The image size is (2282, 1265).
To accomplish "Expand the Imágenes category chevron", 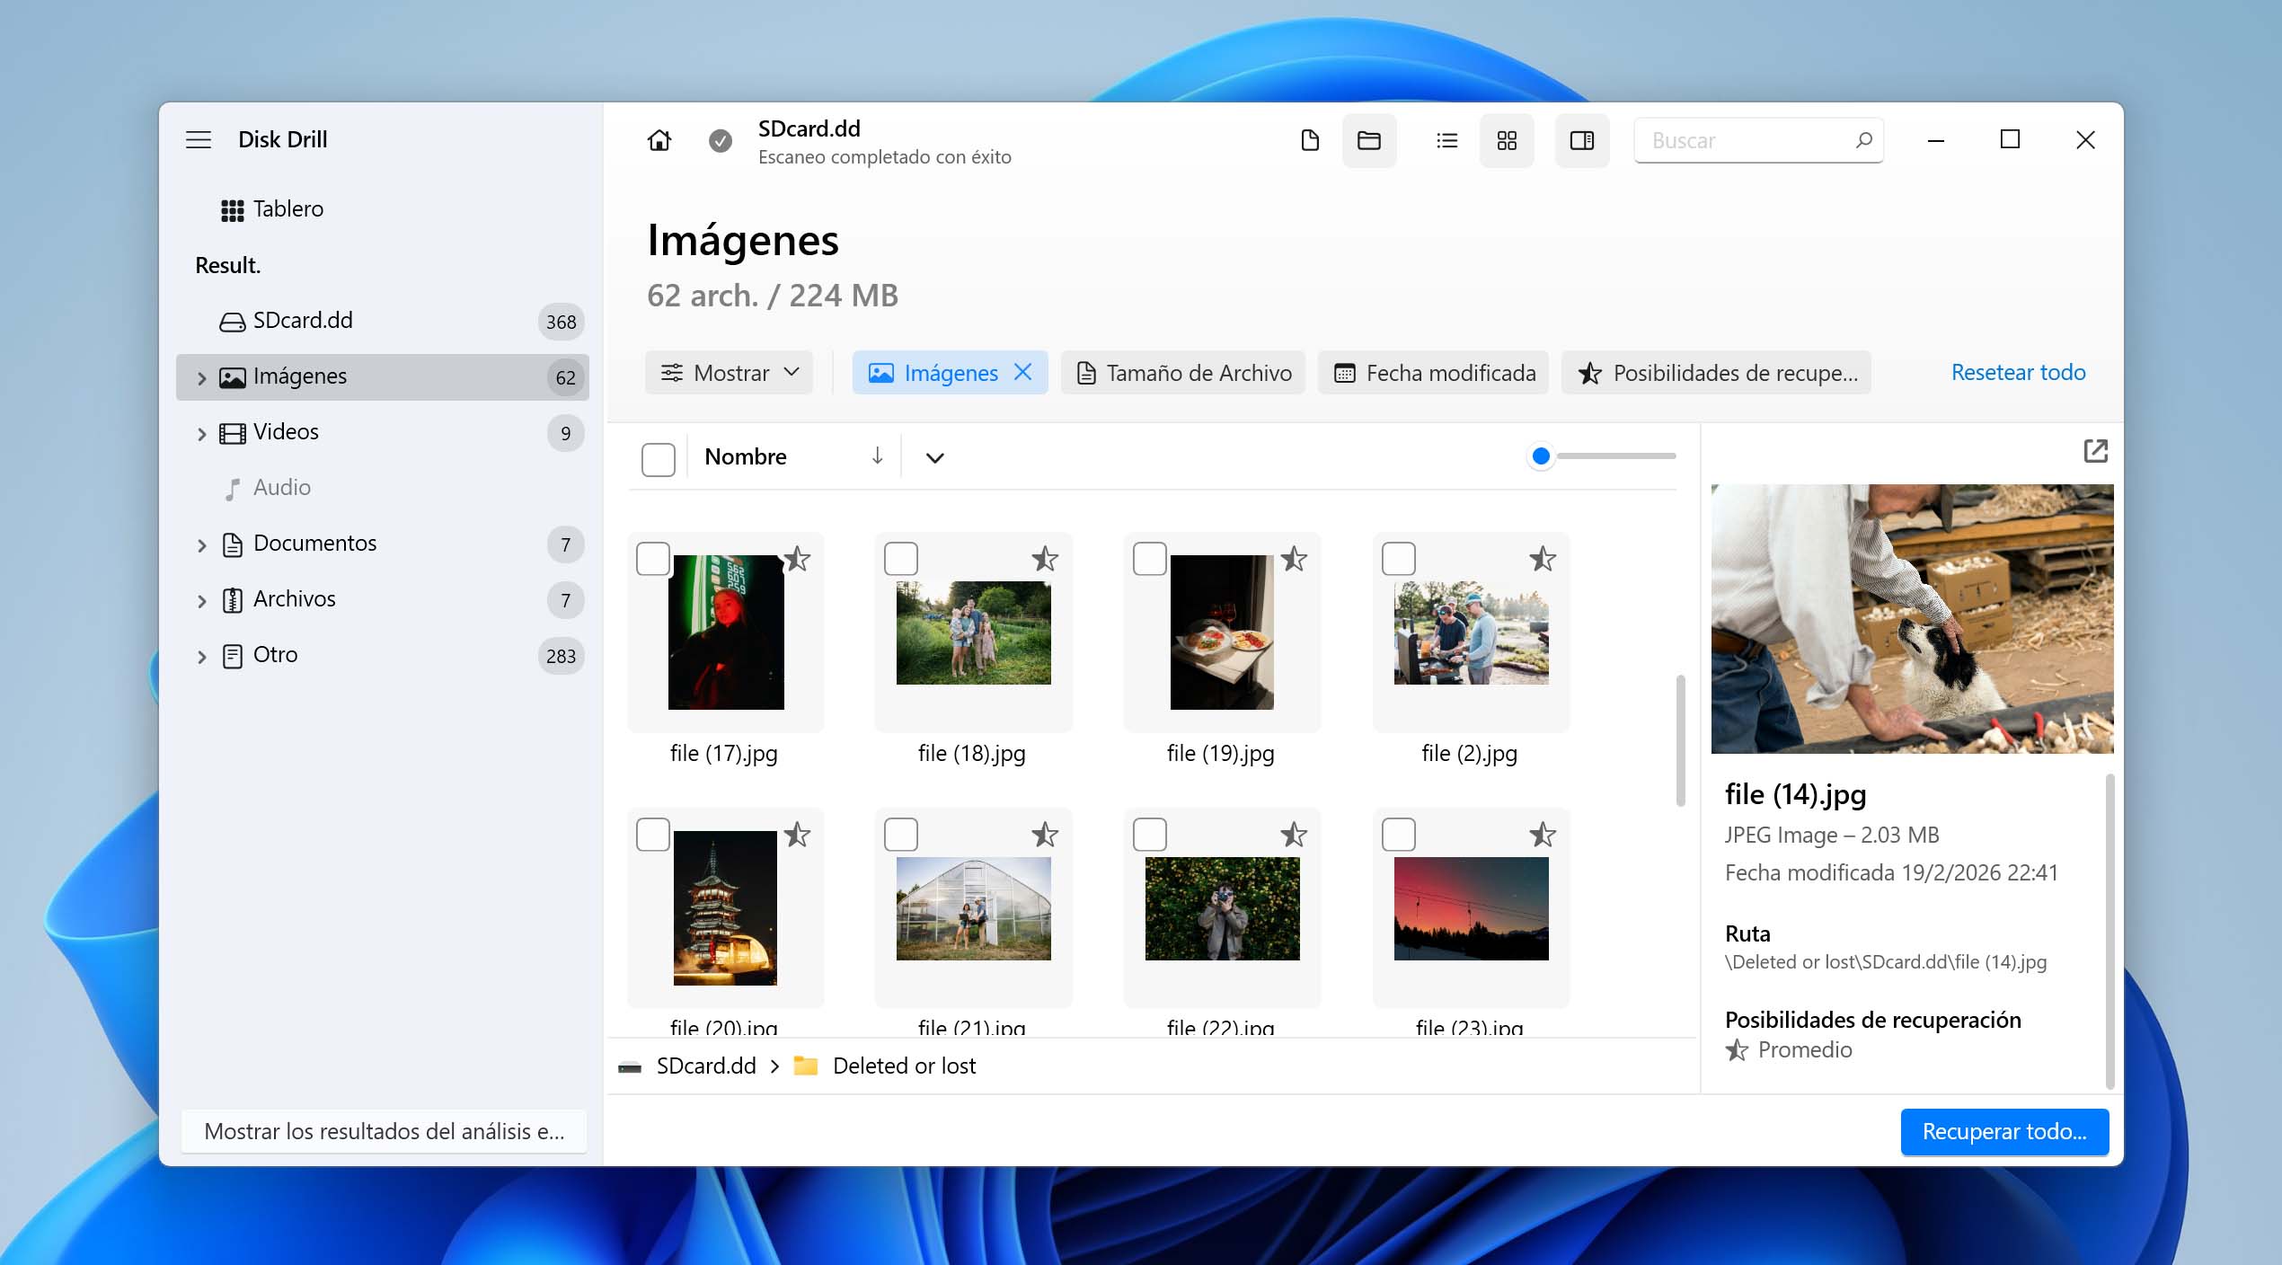I will tap(201, 378).
